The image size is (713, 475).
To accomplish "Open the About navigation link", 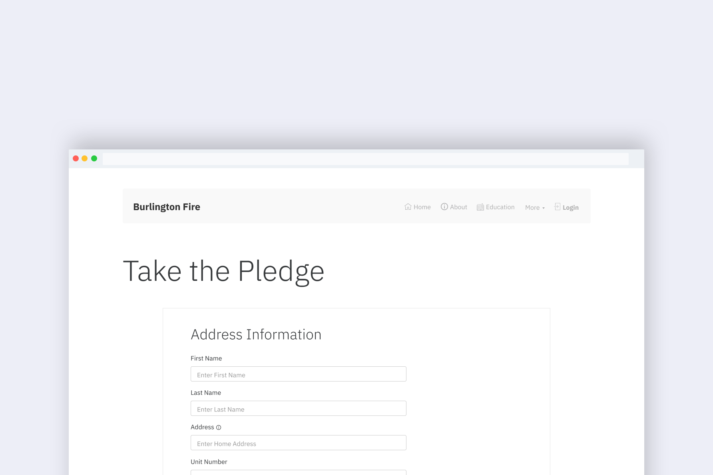I will point(454,207).
